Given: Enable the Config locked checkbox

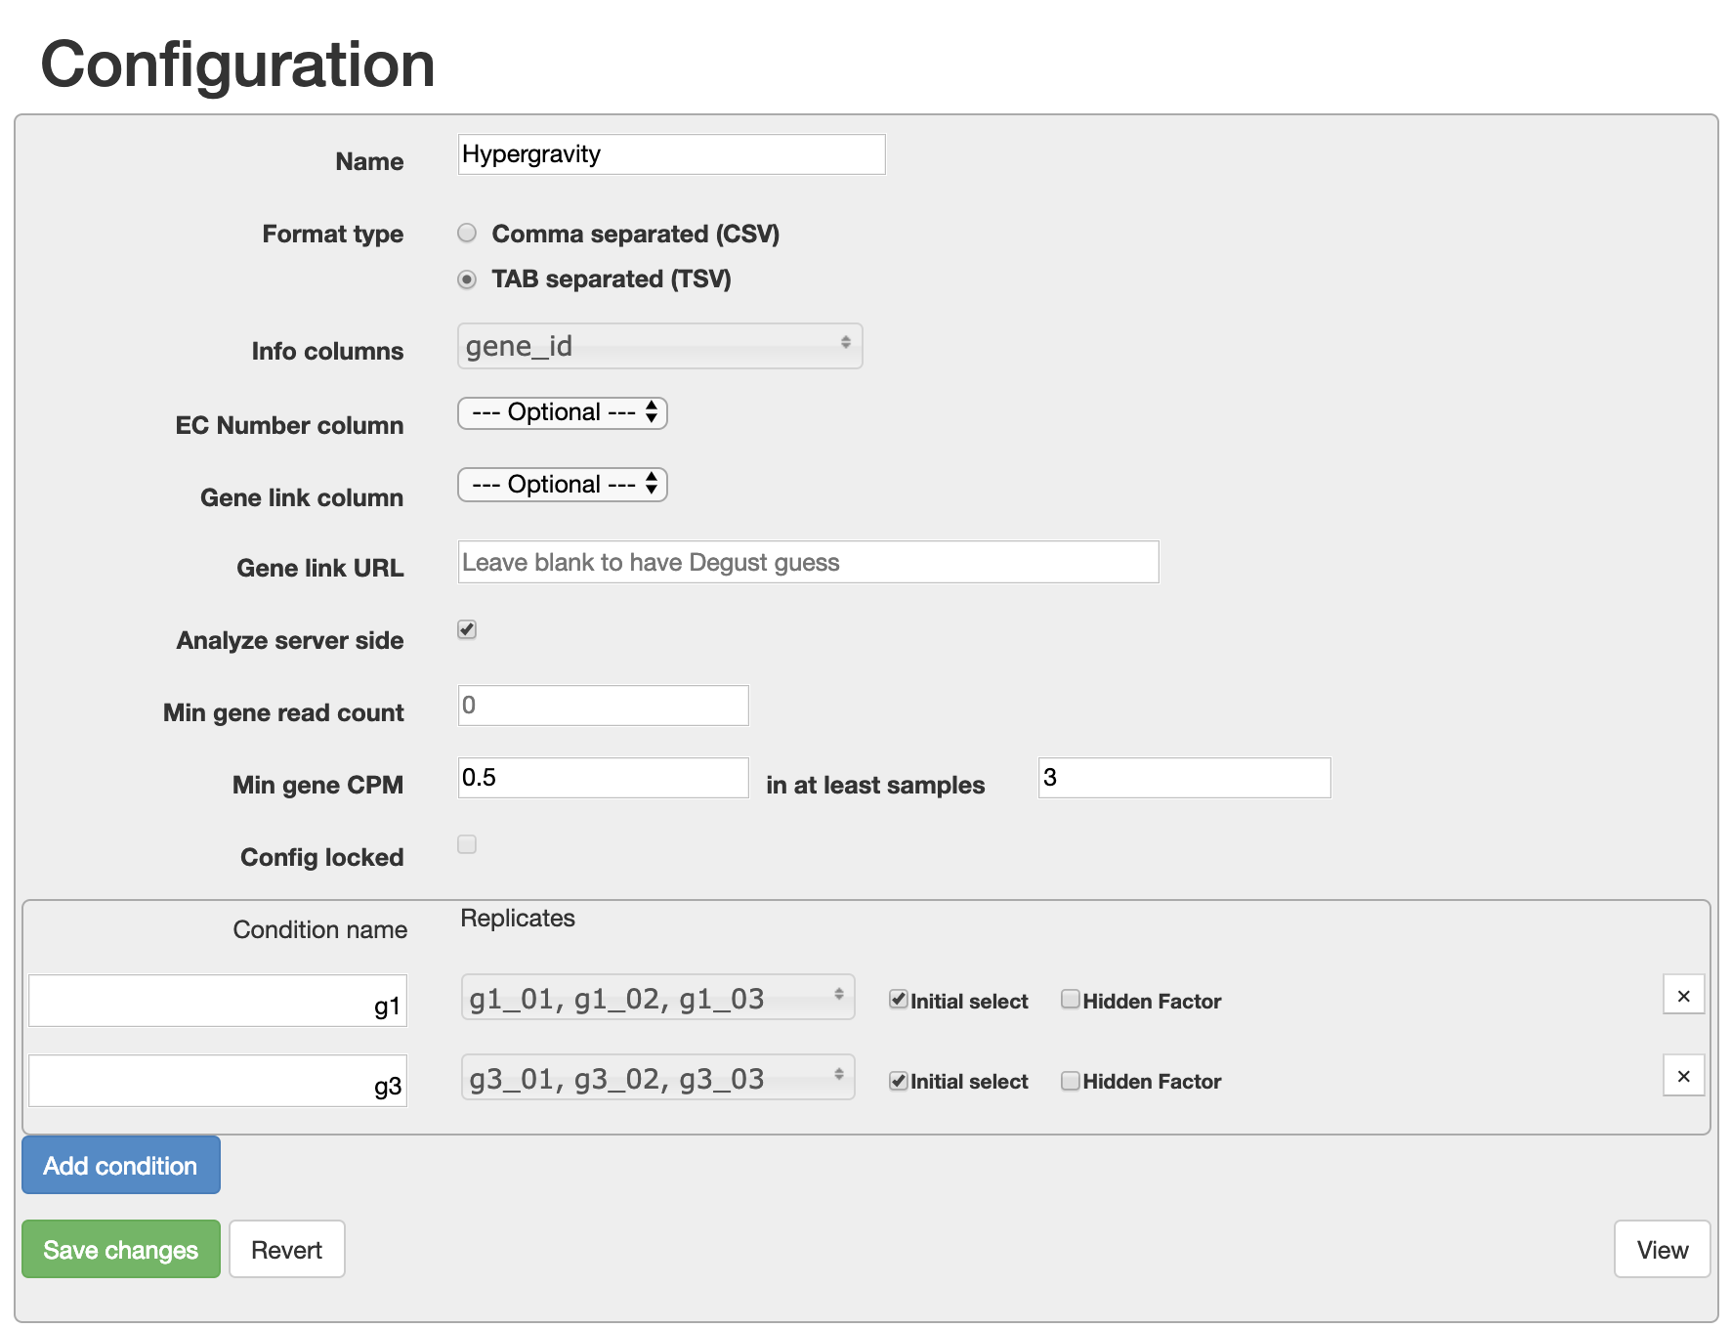Looking at the screenshot, I should tap(467, 844).
